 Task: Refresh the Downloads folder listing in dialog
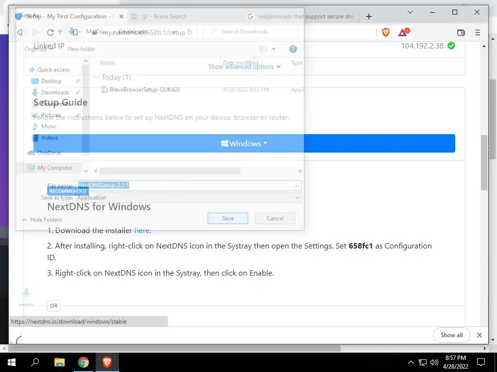pos(190,32)
